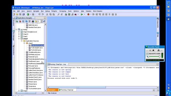Select DoWhileLoop.java in the tree

pos(34,54)
